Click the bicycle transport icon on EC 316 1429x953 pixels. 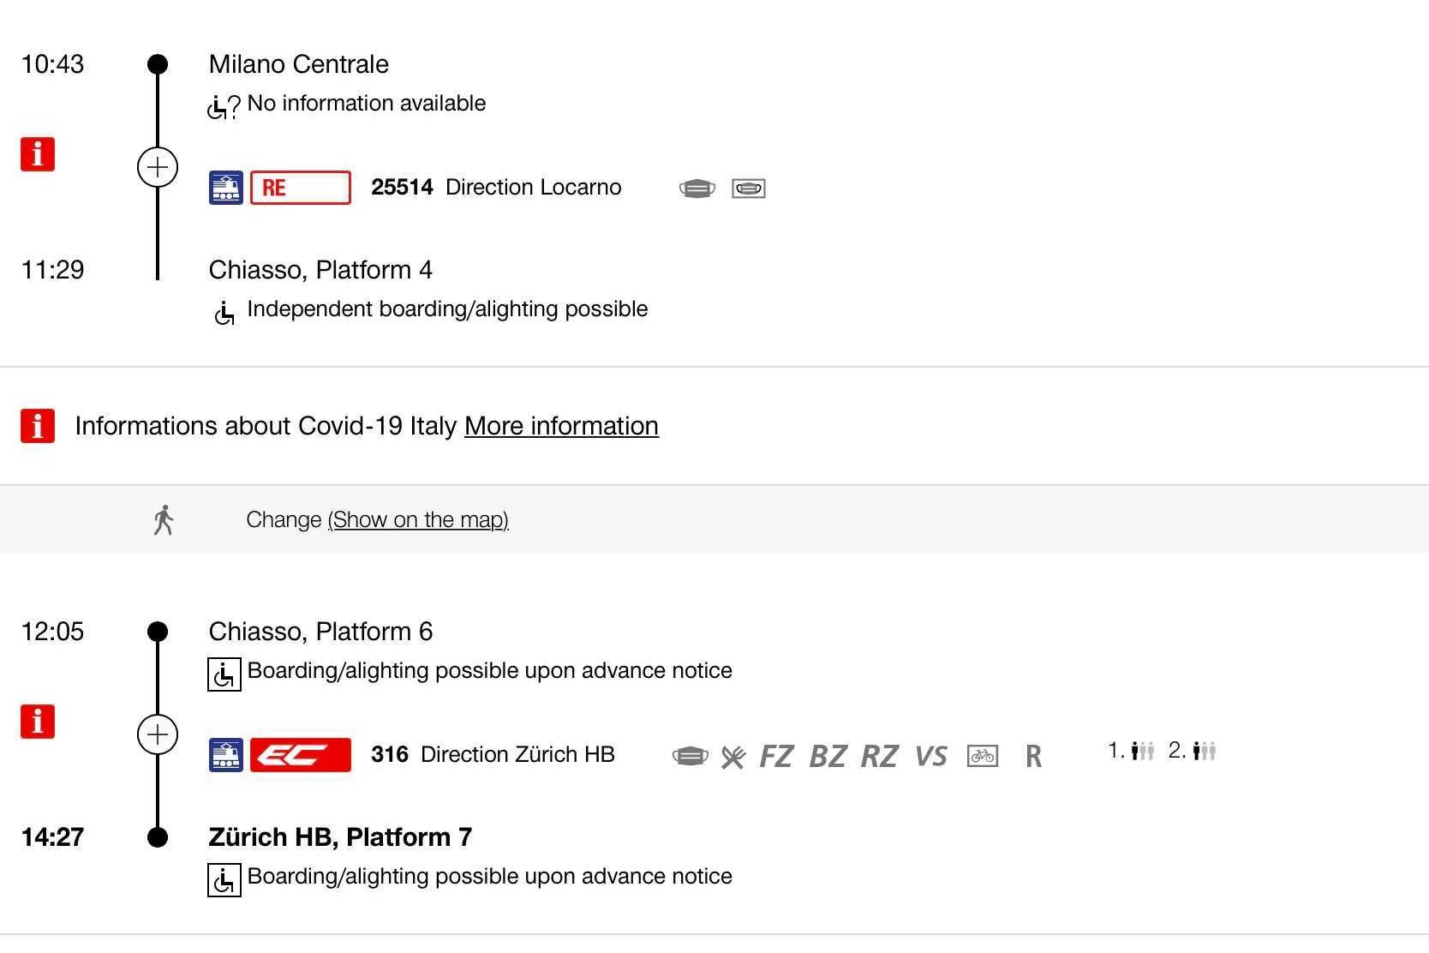click(x=983, y=756)
